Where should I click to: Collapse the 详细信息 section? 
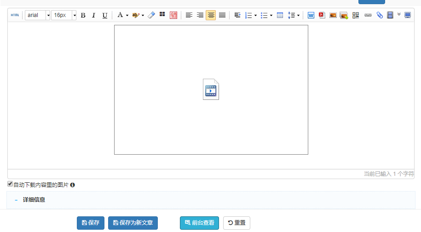coord(16,200)
